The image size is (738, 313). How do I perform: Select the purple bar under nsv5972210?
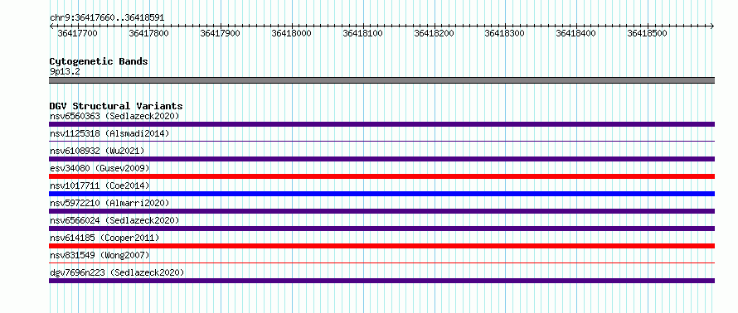pos(381,211)
